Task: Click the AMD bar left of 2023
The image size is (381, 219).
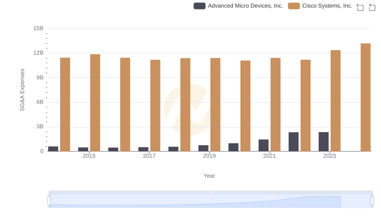Action: [324, 142]
